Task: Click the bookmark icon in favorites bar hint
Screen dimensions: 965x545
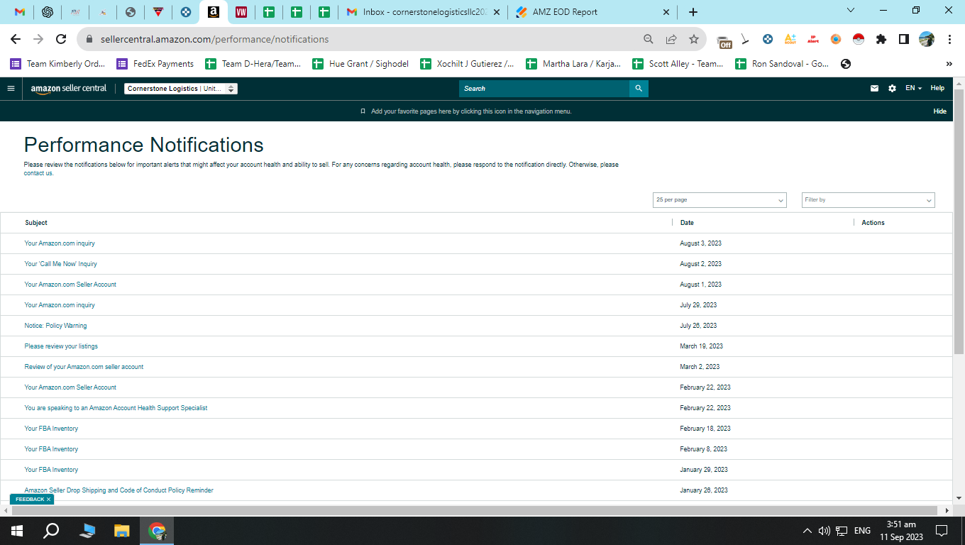Action: coord(363,111)
